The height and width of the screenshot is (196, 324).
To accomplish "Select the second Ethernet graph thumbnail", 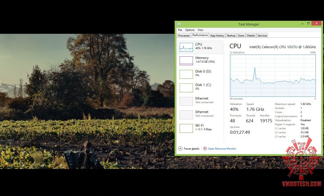I will tap(186, 115).
